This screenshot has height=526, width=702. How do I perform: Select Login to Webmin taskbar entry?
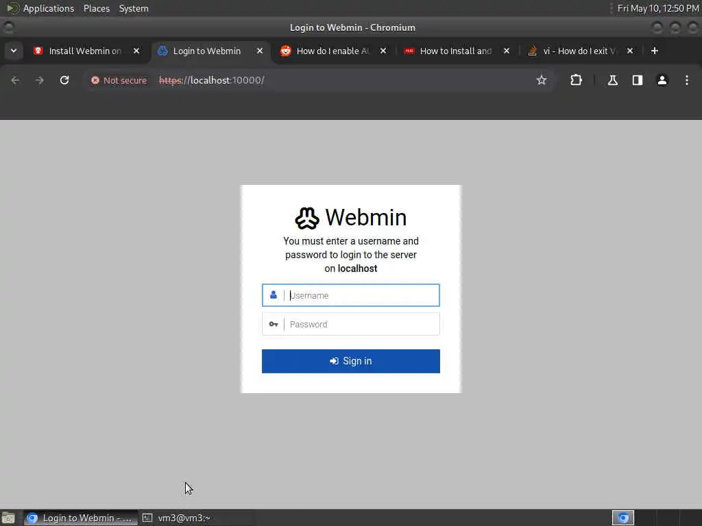click(x=81, y=518)
